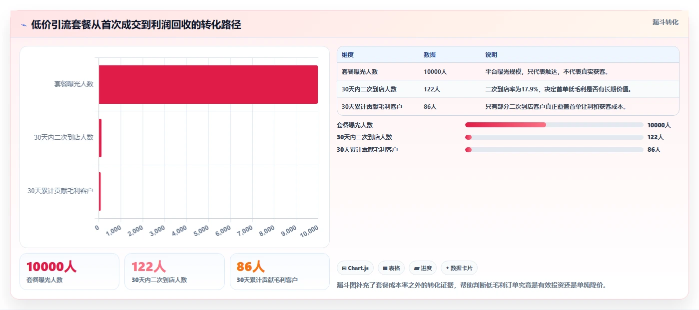Click table value 10000人
The width and height of the screenshot is (699, 310).
[x=435, y=72]
